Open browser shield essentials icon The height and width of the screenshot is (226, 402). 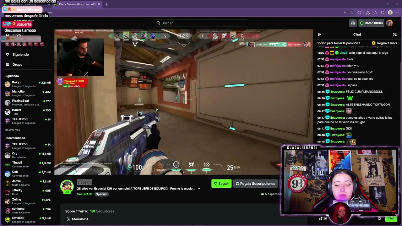tap(383, 13)
